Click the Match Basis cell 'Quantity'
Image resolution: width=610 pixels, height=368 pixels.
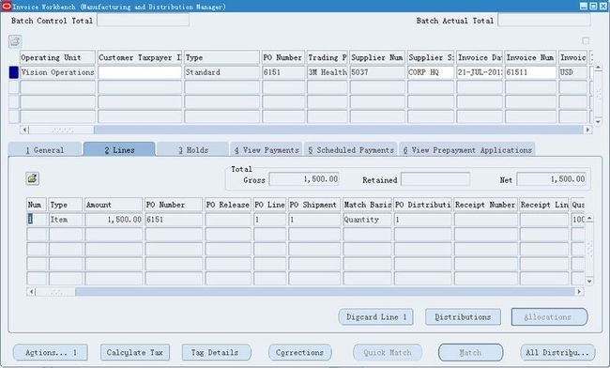[367, 220]
